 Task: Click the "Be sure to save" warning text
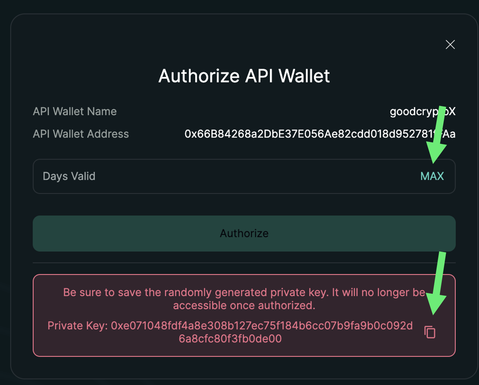(244, 292)
